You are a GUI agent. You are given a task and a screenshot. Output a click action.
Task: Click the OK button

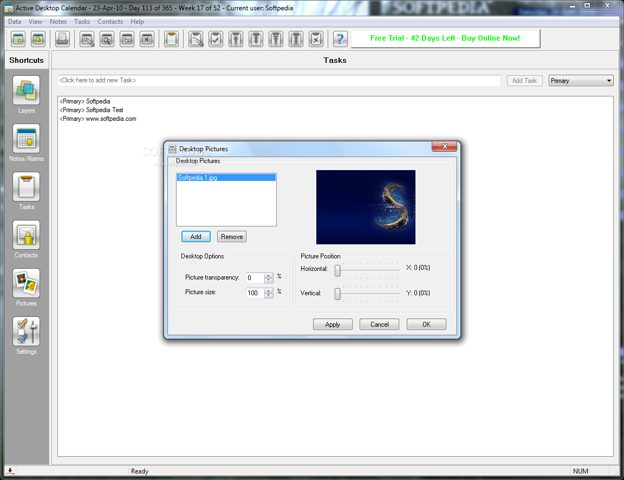point(426,325)
